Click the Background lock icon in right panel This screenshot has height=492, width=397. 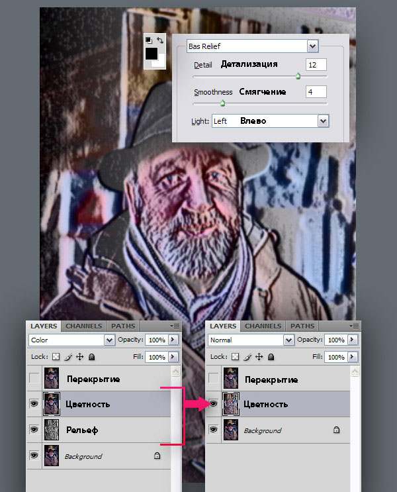click(337, 430)
